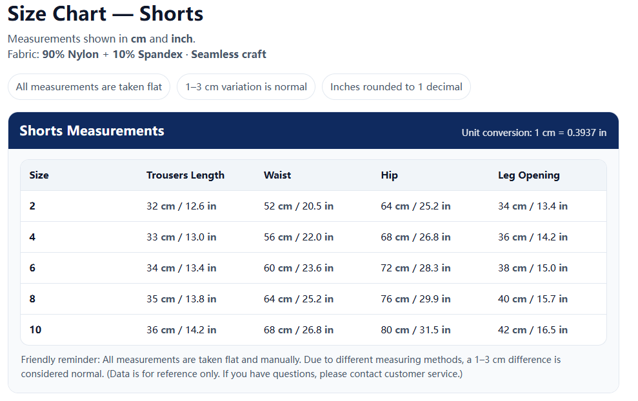This screenshot has height=401, width=638.
Task: Click the size 10 hip value 80 cm
Action: (415, 330)
